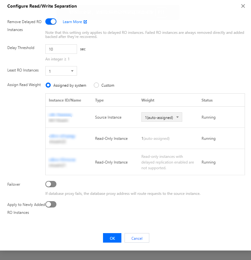Open the auto-assigned Read-Only instance ID link
251x260 pixels.
[x=62, y=136]
